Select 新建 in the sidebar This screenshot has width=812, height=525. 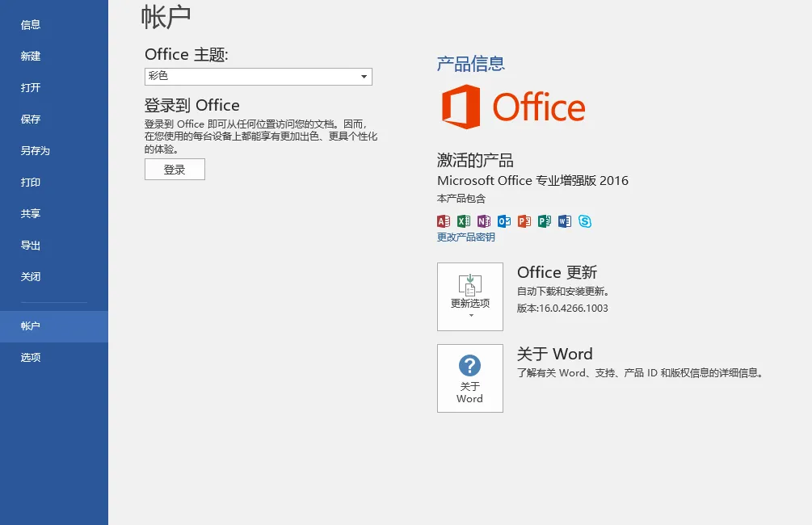coord(54,56)
